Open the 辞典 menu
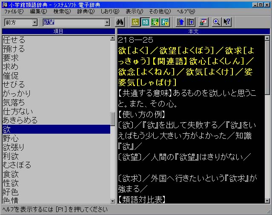The width and height of the screenshot is (272, 215). pyautogui.click(x=86, y=11)
